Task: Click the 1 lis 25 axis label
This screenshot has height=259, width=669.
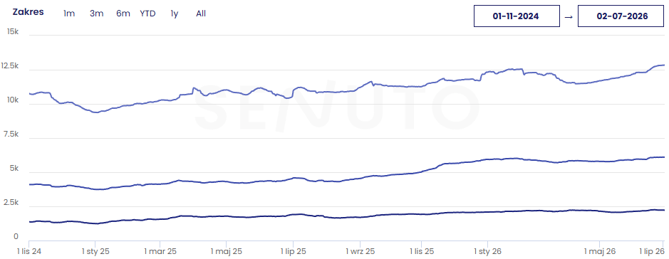Action: point(422,251)
